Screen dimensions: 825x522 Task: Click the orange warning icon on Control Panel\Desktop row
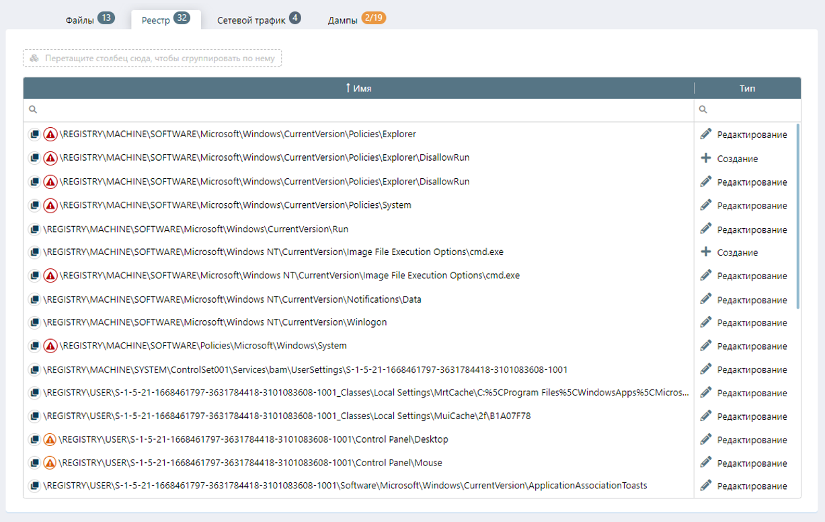pos(50,440)
